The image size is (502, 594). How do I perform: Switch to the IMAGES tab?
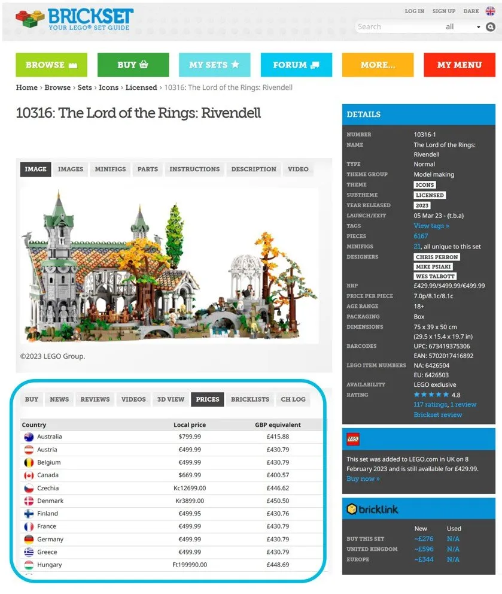pos(71,169)
